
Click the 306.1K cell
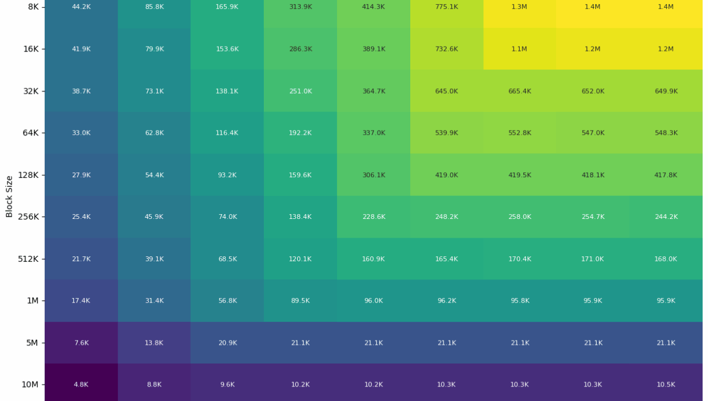(373, 175)
